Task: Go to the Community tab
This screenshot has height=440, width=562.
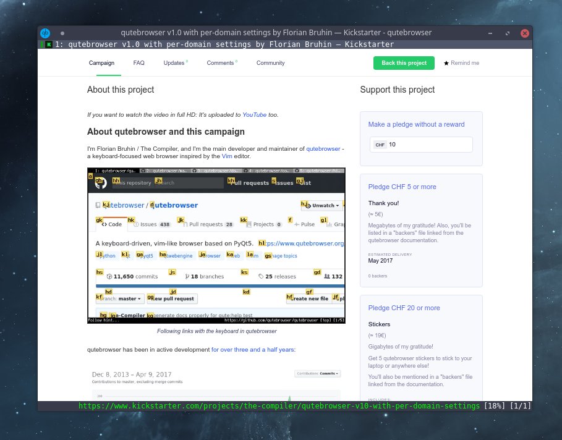Action: pyautogui.click(x=271, y=63)
